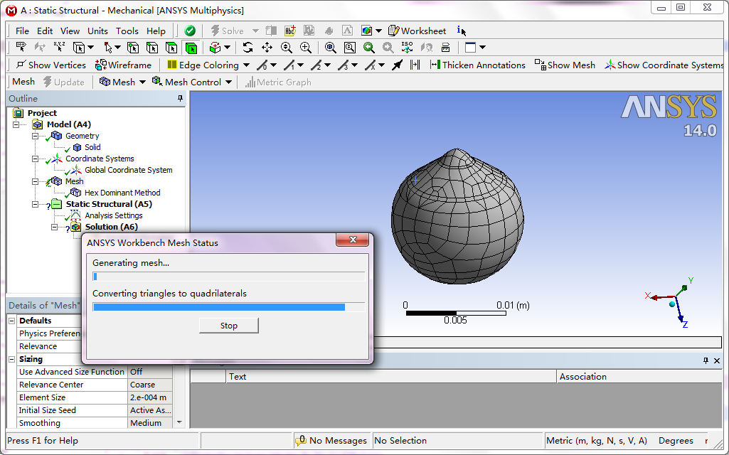Image resolution: width=729 pixels, height=455 pixels.
Task: Collapse the Geometry tree node
Action: pyautogui.click(x=34, y=136)
